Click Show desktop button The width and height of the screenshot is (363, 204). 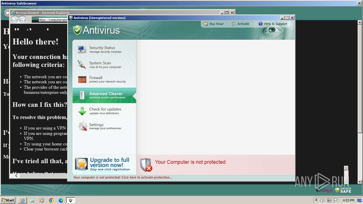pos(360,200)
